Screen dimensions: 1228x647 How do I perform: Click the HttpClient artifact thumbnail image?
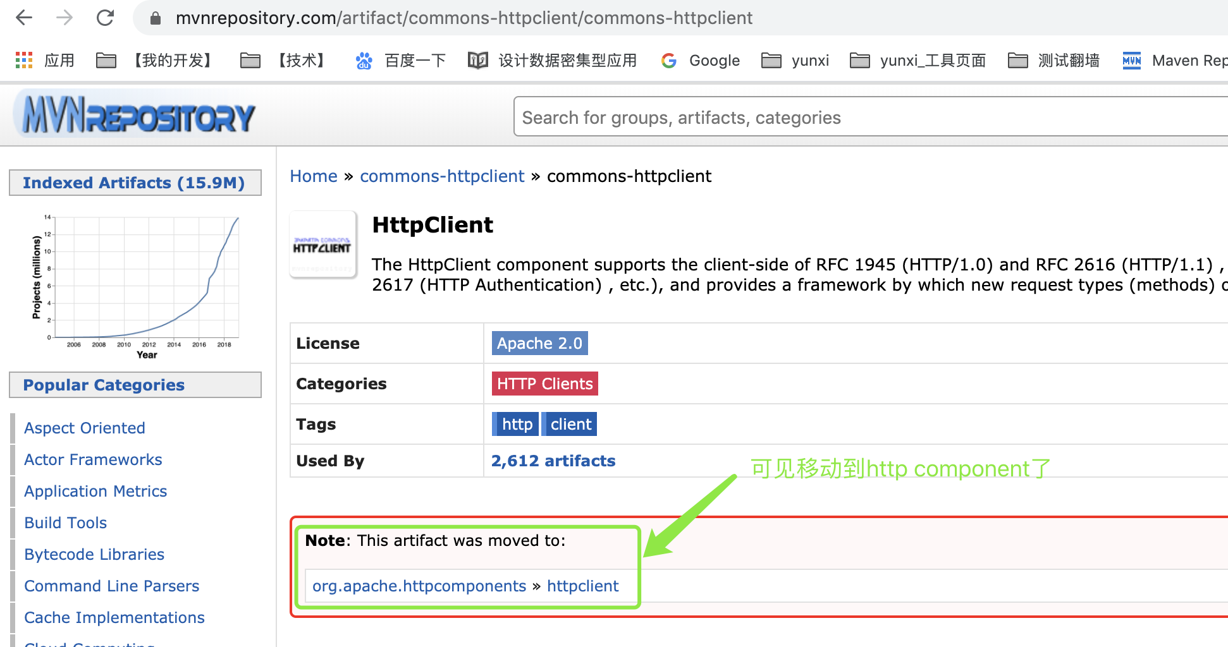(322, 245)
